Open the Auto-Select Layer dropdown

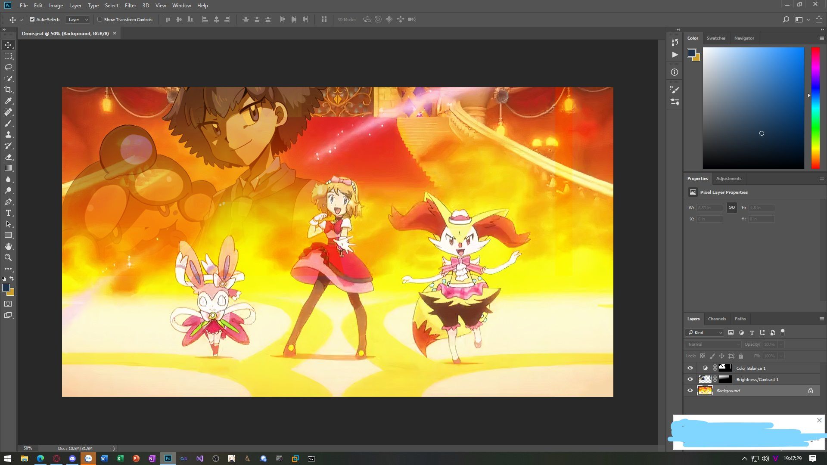(78, 19)
